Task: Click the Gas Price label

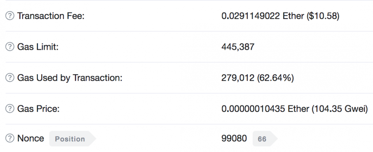Action: pos(38,109)
